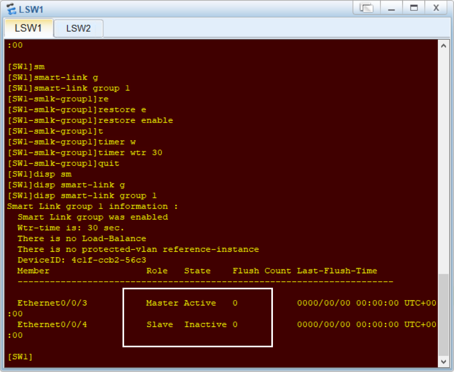The width and height of the screenshot is (454, 372).
Task: Close the LSW1 terminal window
Action: tap(436, 8)
